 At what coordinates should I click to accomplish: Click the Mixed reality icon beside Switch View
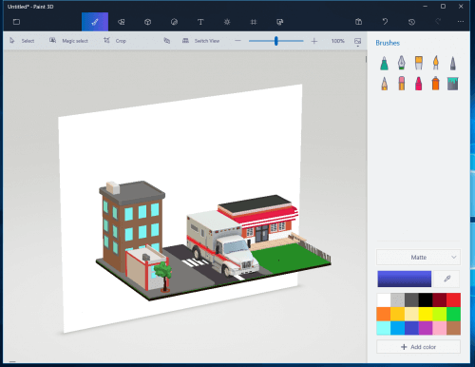(167, 41)
